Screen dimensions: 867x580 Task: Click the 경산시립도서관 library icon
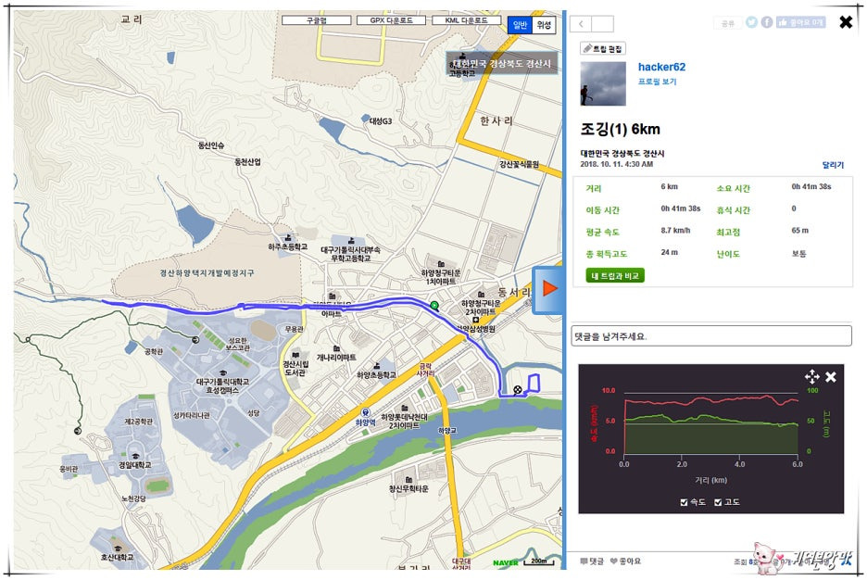295,356
